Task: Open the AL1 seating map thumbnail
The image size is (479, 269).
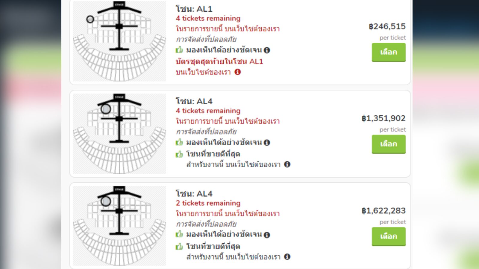Action: 119,41
